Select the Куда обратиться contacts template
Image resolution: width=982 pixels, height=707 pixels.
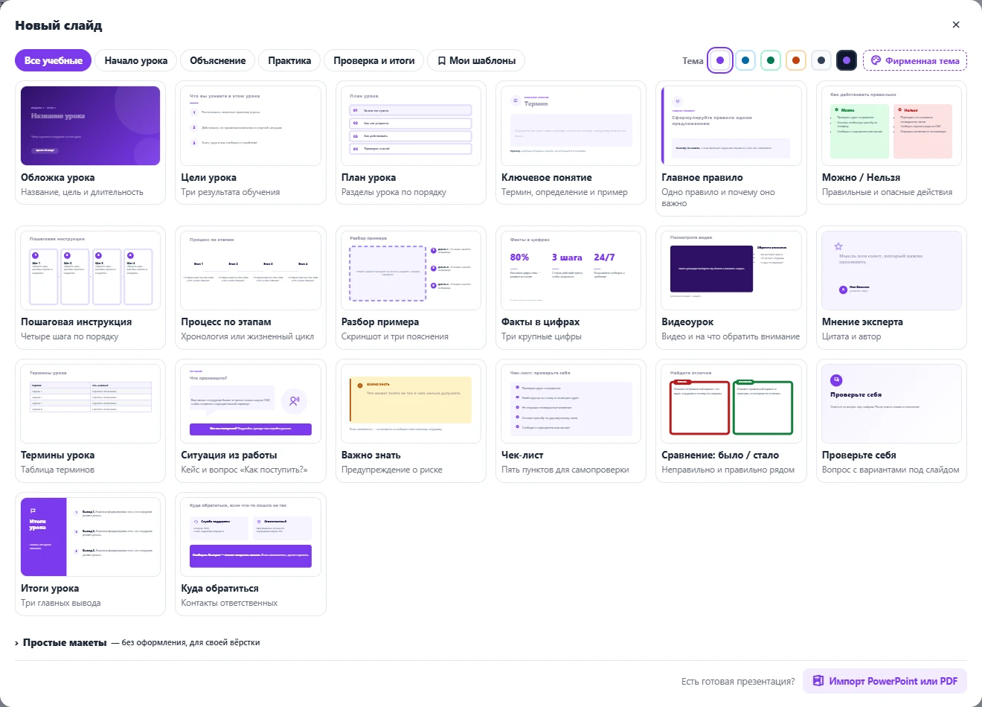point(251,554)
